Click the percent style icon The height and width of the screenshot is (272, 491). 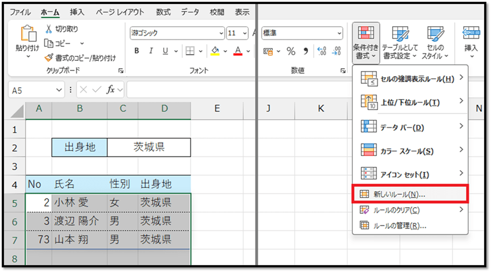click(291, 51)
